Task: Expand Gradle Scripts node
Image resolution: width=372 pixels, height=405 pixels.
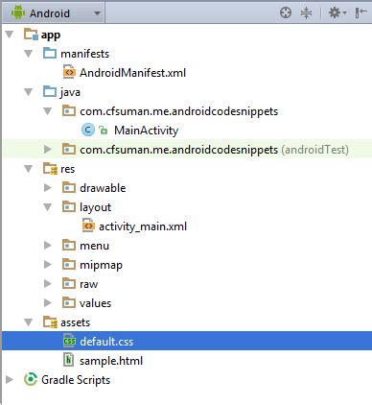Action: (10, 379)
